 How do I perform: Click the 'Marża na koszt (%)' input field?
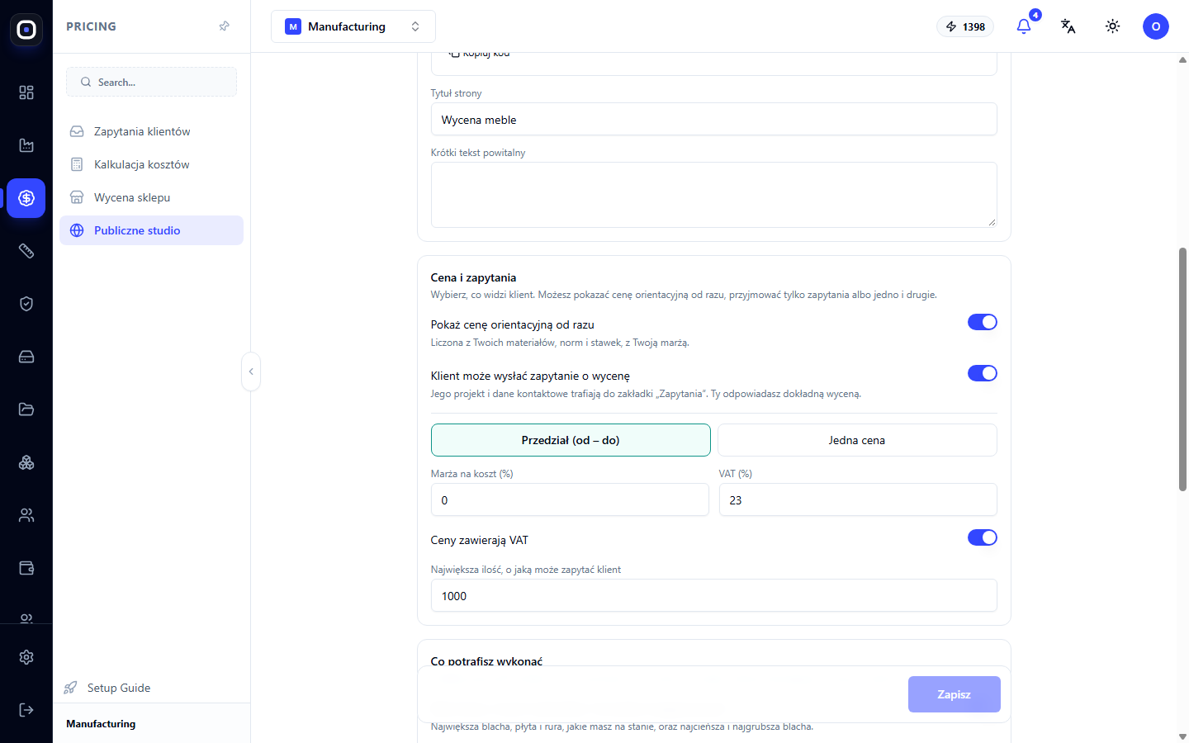570,500
